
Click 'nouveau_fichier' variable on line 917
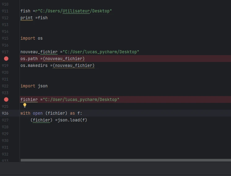tap(39, 52)
